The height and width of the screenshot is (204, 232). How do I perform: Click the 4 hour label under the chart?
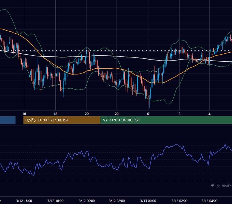(209, 114)
